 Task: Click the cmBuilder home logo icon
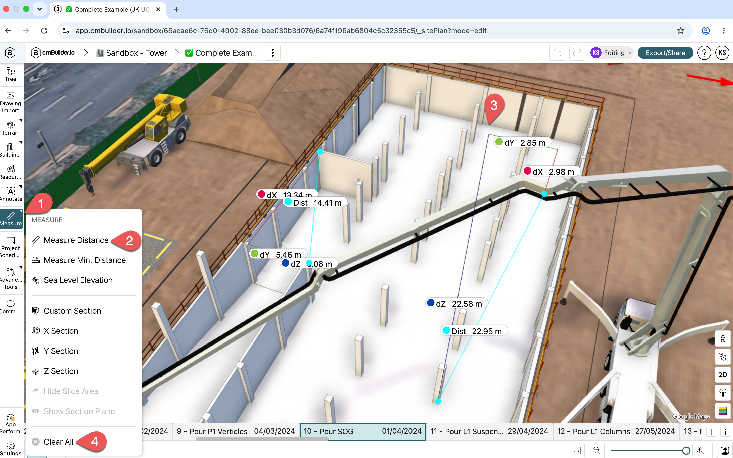[x=10, y=53]
